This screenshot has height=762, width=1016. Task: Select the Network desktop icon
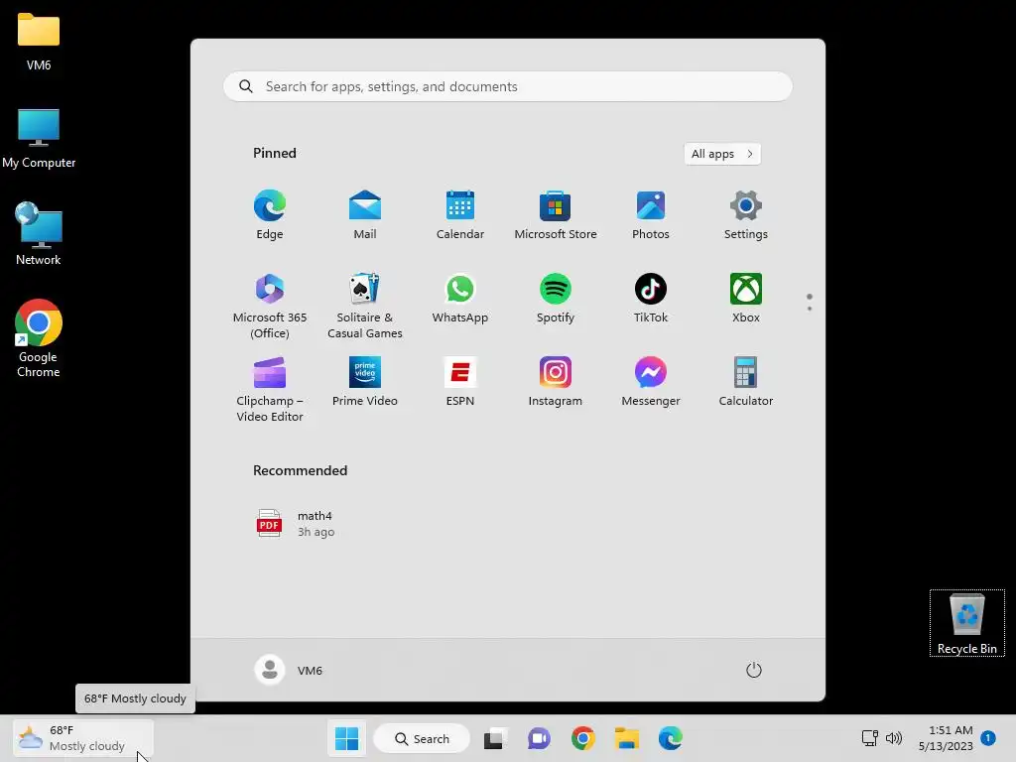39,234
